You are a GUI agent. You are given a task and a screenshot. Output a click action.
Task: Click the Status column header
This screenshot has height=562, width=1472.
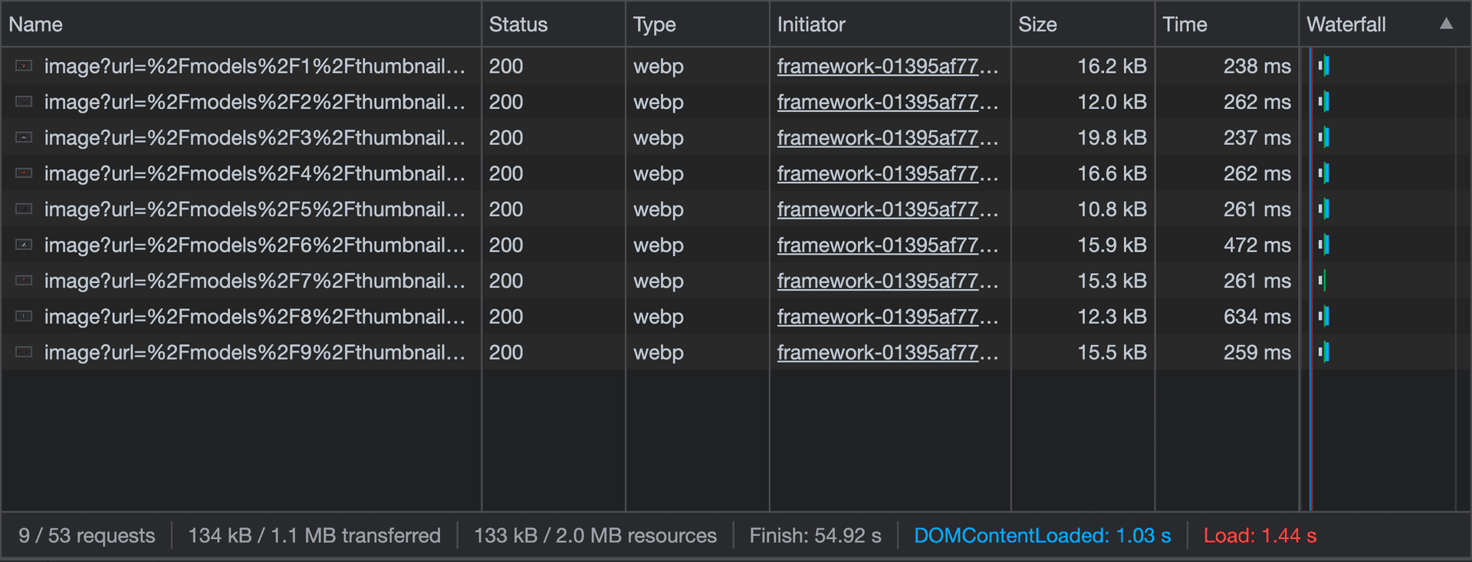point(518,25)
